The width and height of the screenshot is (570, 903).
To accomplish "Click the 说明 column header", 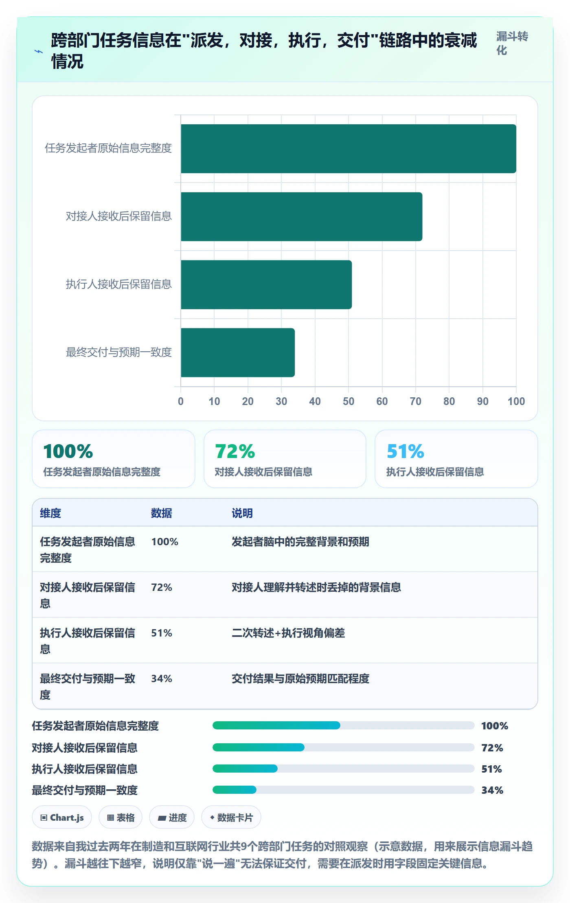I will click(242, 513).
